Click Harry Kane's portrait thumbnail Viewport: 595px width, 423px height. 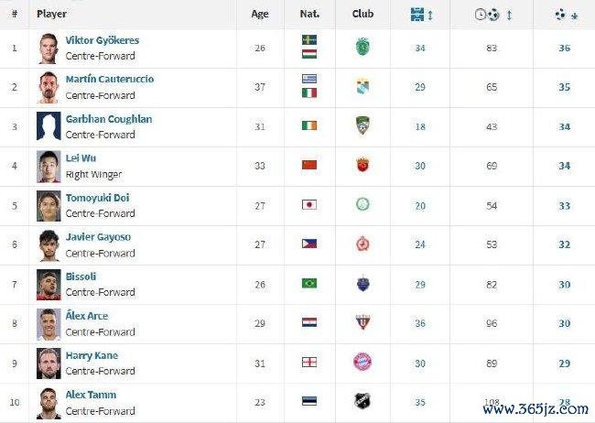coord(49,363)
